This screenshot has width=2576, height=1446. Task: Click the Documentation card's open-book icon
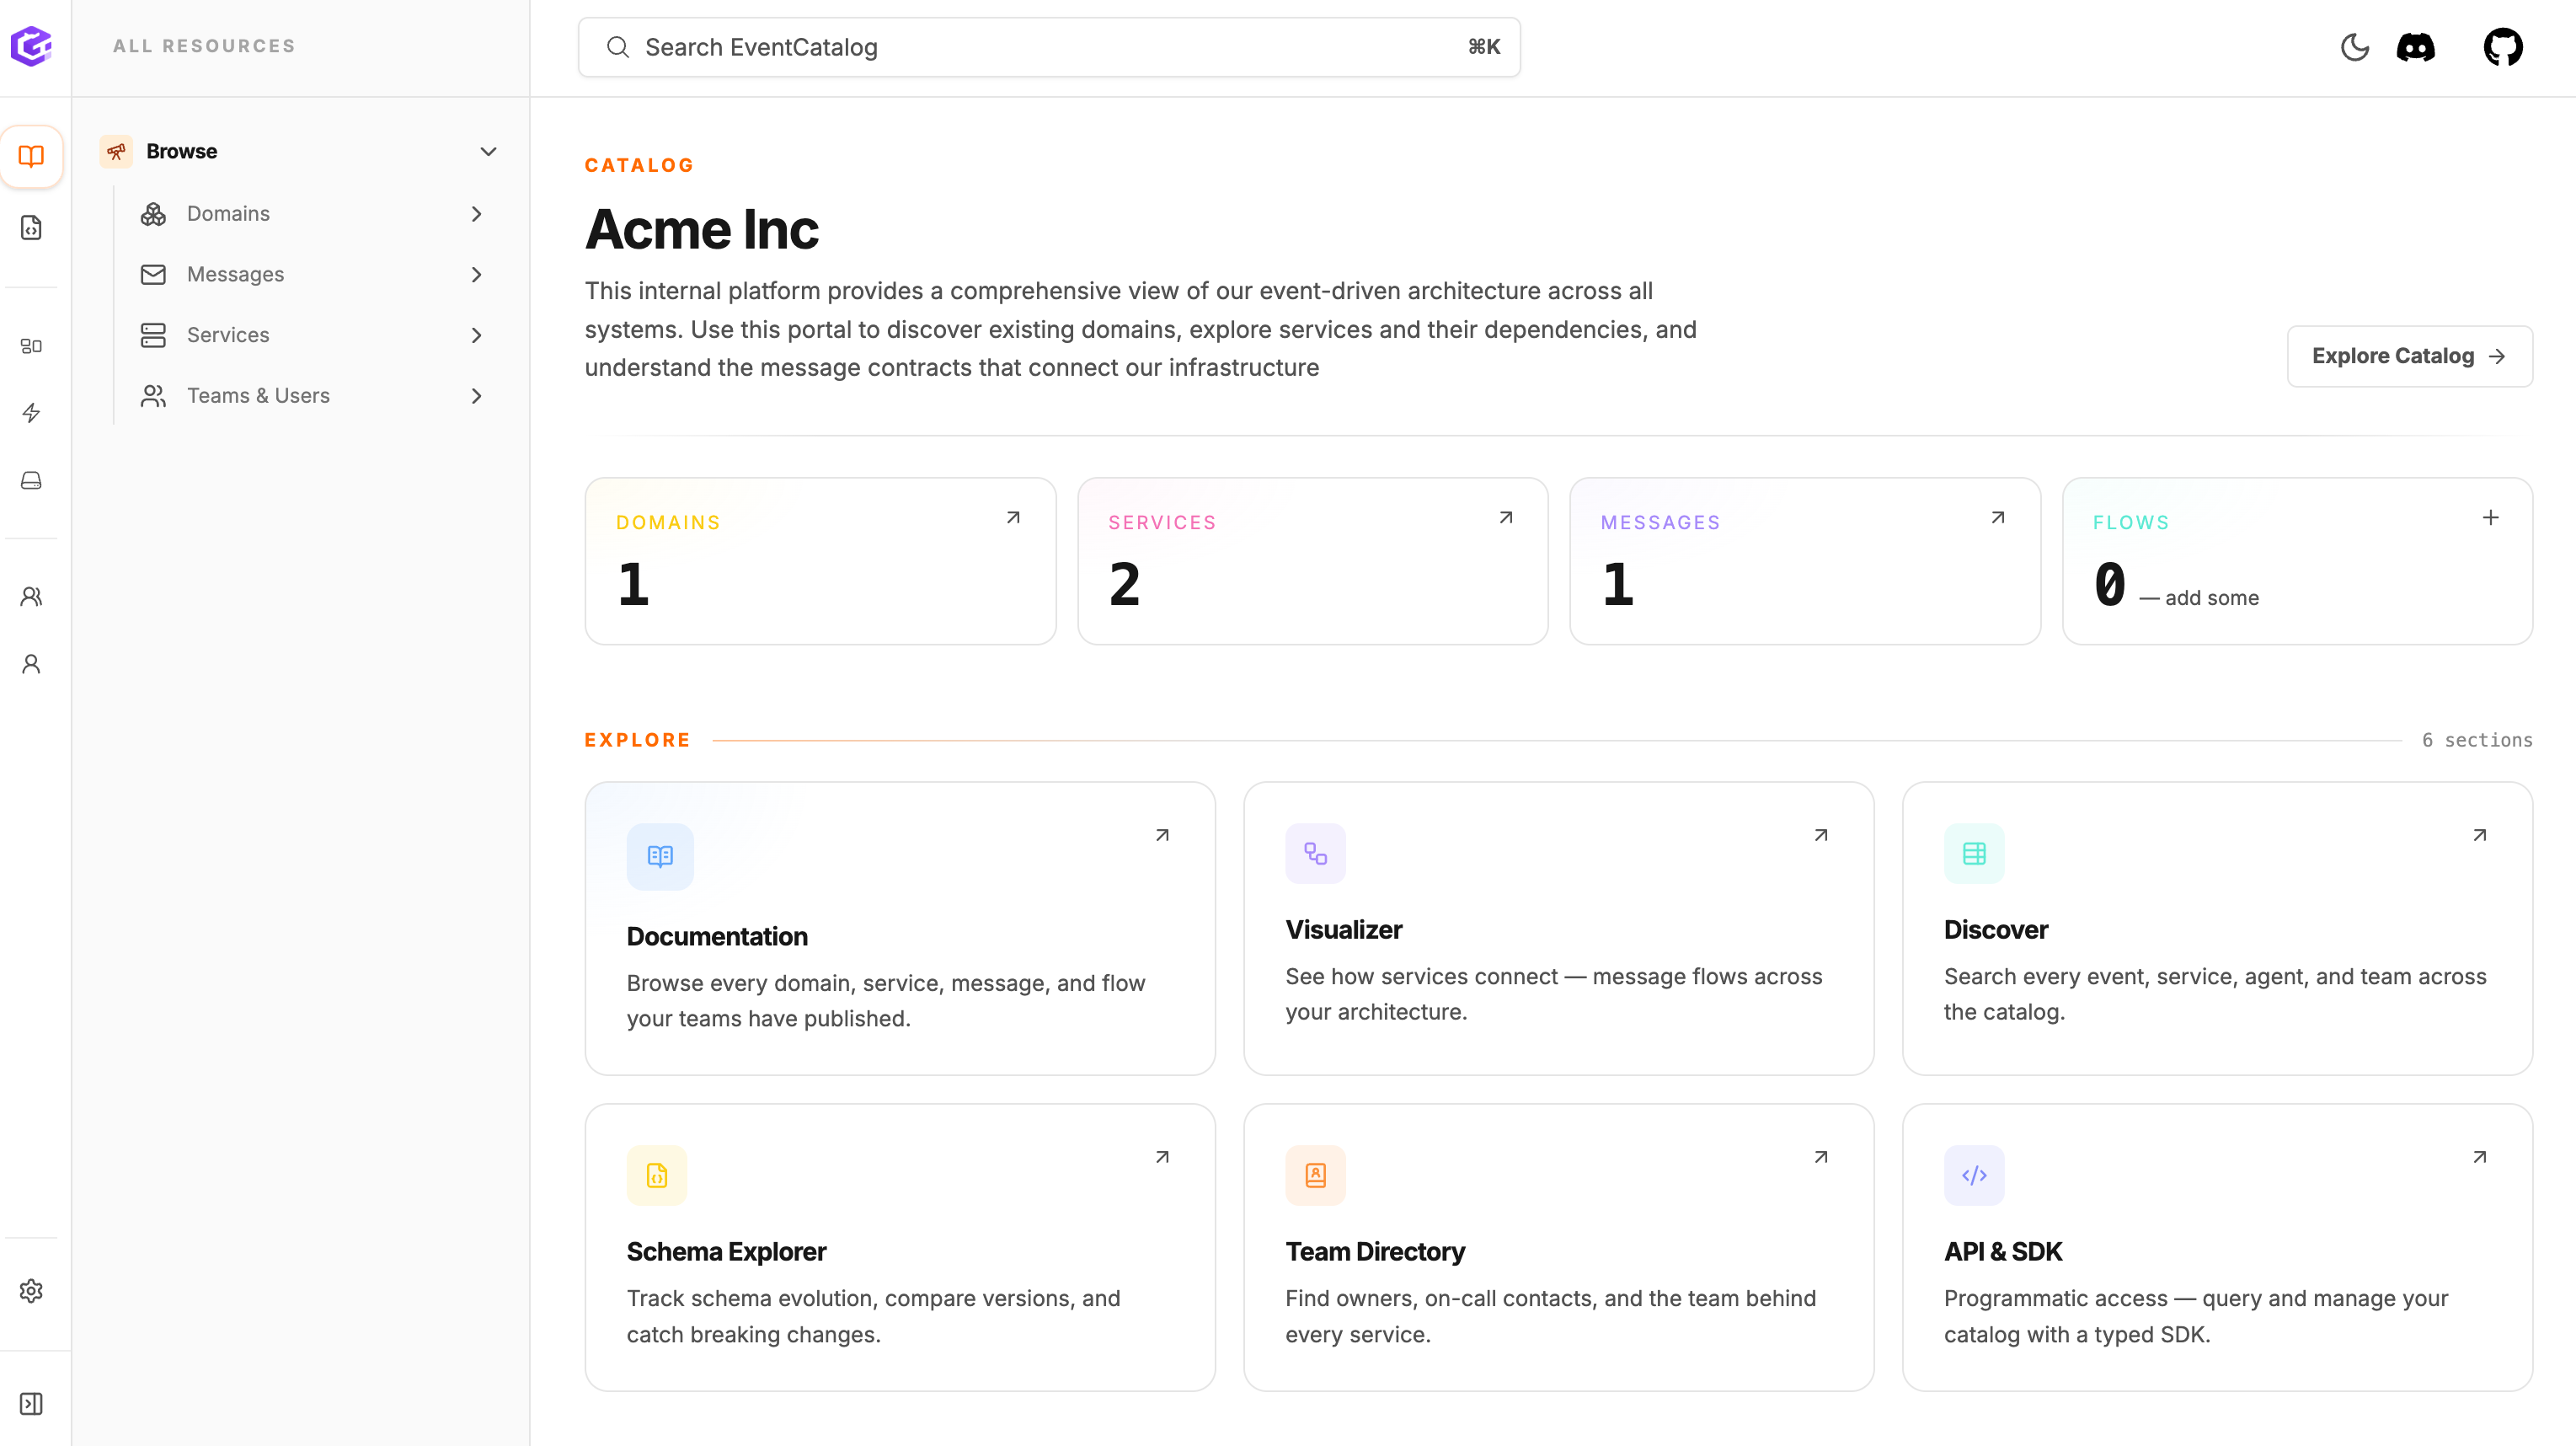coord(660,856)
